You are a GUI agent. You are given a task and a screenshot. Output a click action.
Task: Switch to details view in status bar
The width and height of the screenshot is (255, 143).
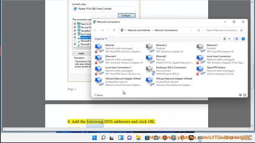(x=240, y=95)
